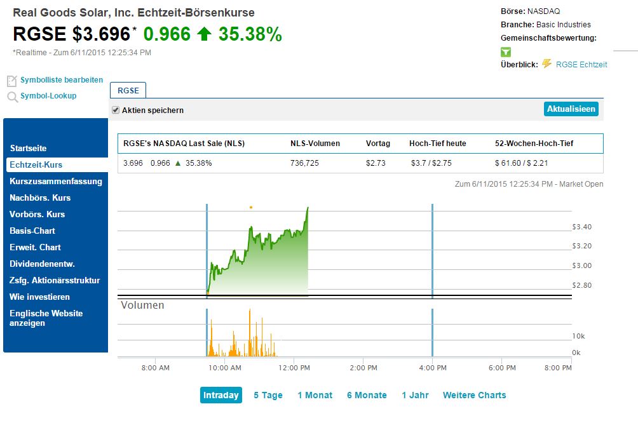Open Zsfg. Aktionärsstruktur in sidebar
Screen dimensions: 638x430
[55, 280]
